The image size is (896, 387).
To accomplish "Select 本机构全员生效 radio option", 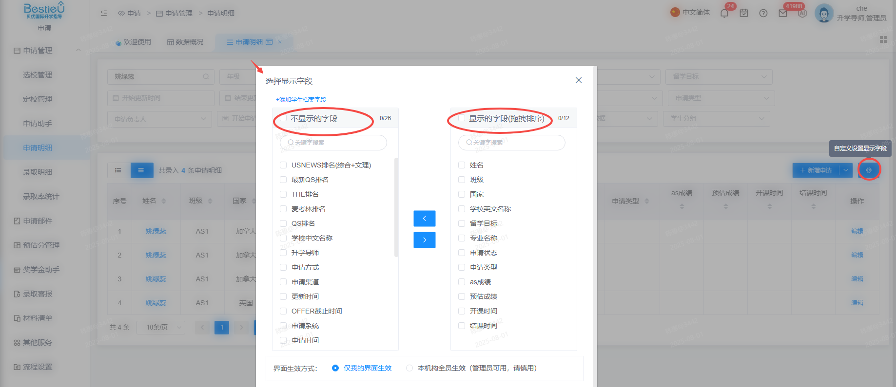I will point(409,368).
